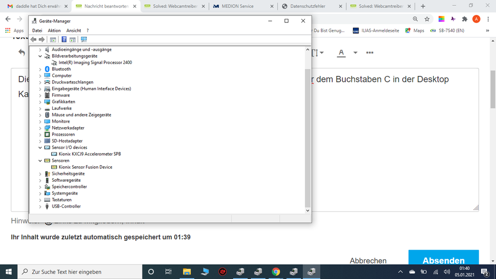Click the Firmware category icon
Screen dimensions: 496x279
point(47,95)
